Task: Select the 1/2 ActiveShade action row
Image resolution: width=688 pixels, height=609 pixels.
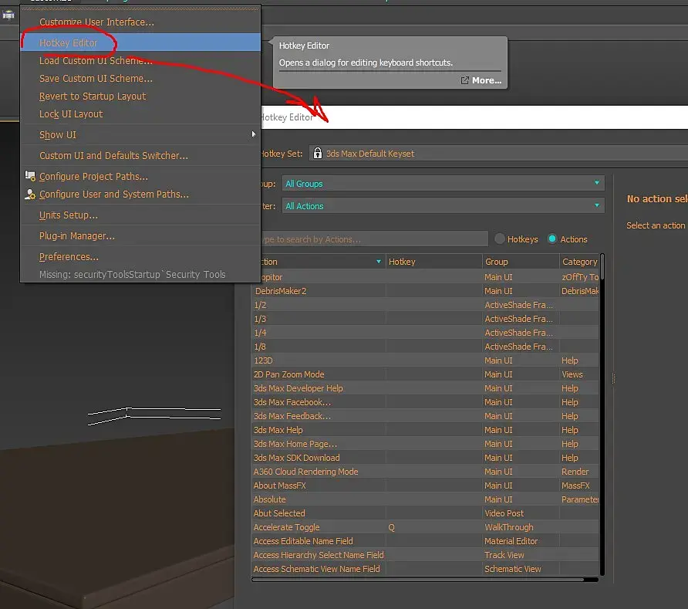Action: (425, 305)
